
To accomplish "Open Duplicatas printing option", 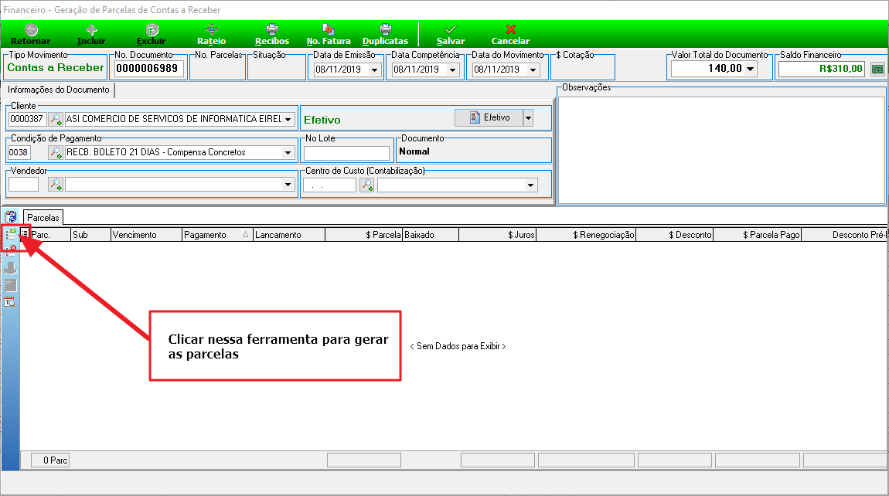I will (x=386, y=35).
